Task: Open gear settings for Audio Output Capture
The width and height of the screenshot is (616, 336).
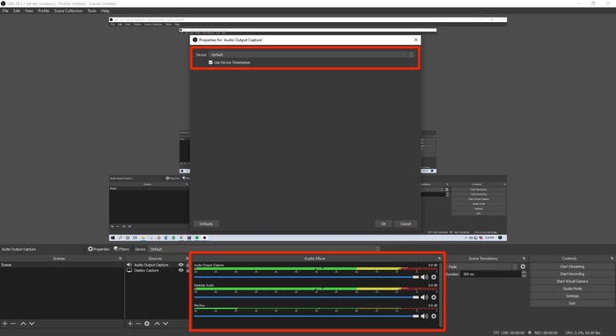Action: coord(434,277)
